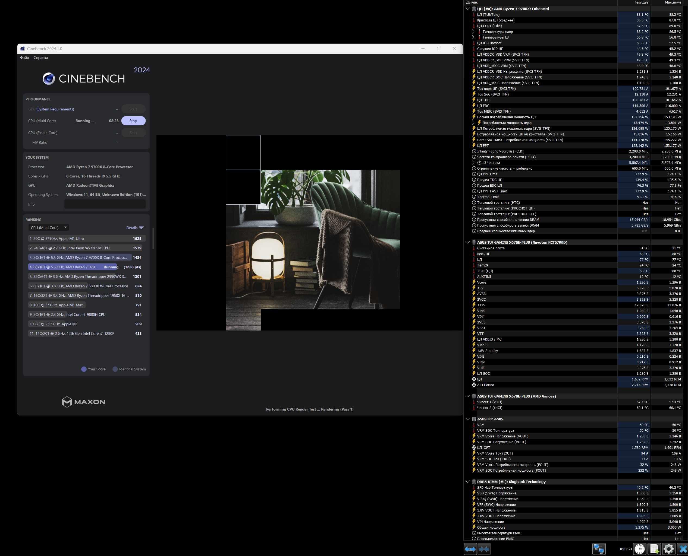This screenshot has width=688, height=556.
Task: Open HWiNFO remote monitoring network icon
Action: (x=599, y=549)
